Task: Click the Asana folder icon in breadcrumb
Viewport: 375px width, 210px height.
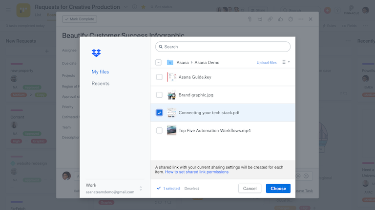Action: 170,63
